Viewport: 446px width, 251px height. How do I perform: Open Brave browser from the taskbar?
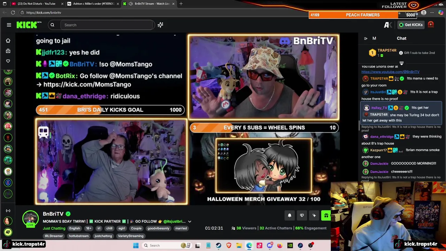click(229, 245)
